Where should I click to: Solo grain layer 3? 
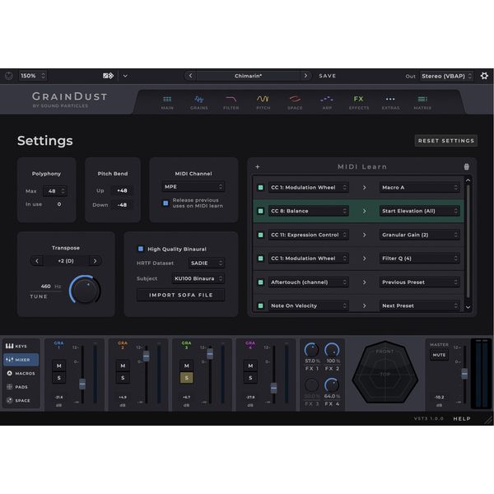tap(187, 378)
